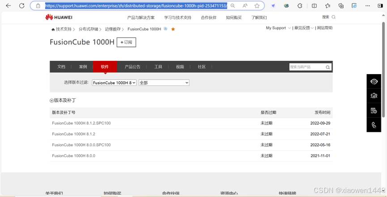The width and height of the screenshot is (387, 197).
Task: Click the eye icon on side panel
Action: coord(374,81)
